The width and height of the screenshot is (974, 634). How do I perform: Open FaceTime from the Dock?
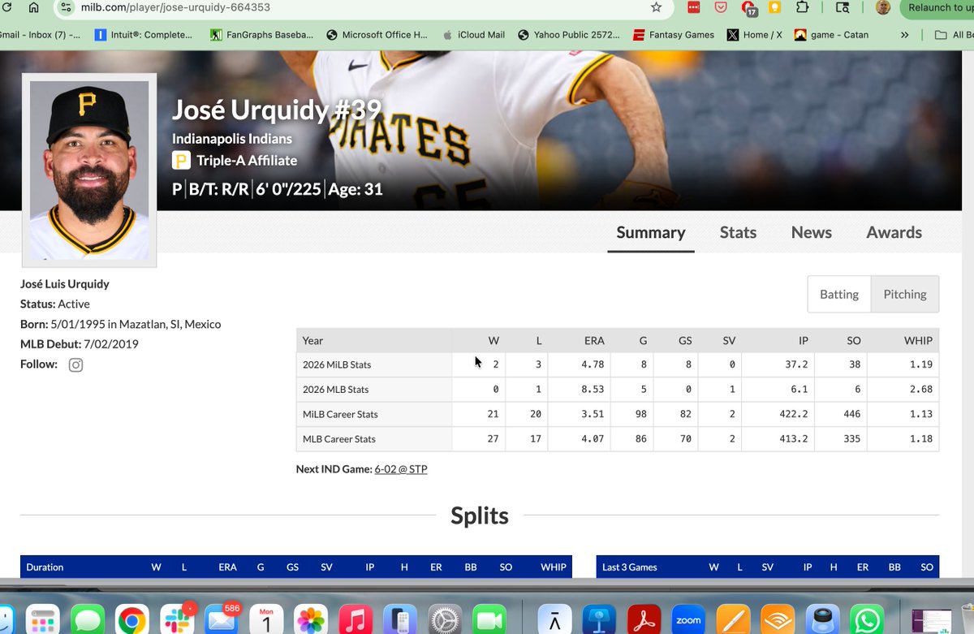488,620
